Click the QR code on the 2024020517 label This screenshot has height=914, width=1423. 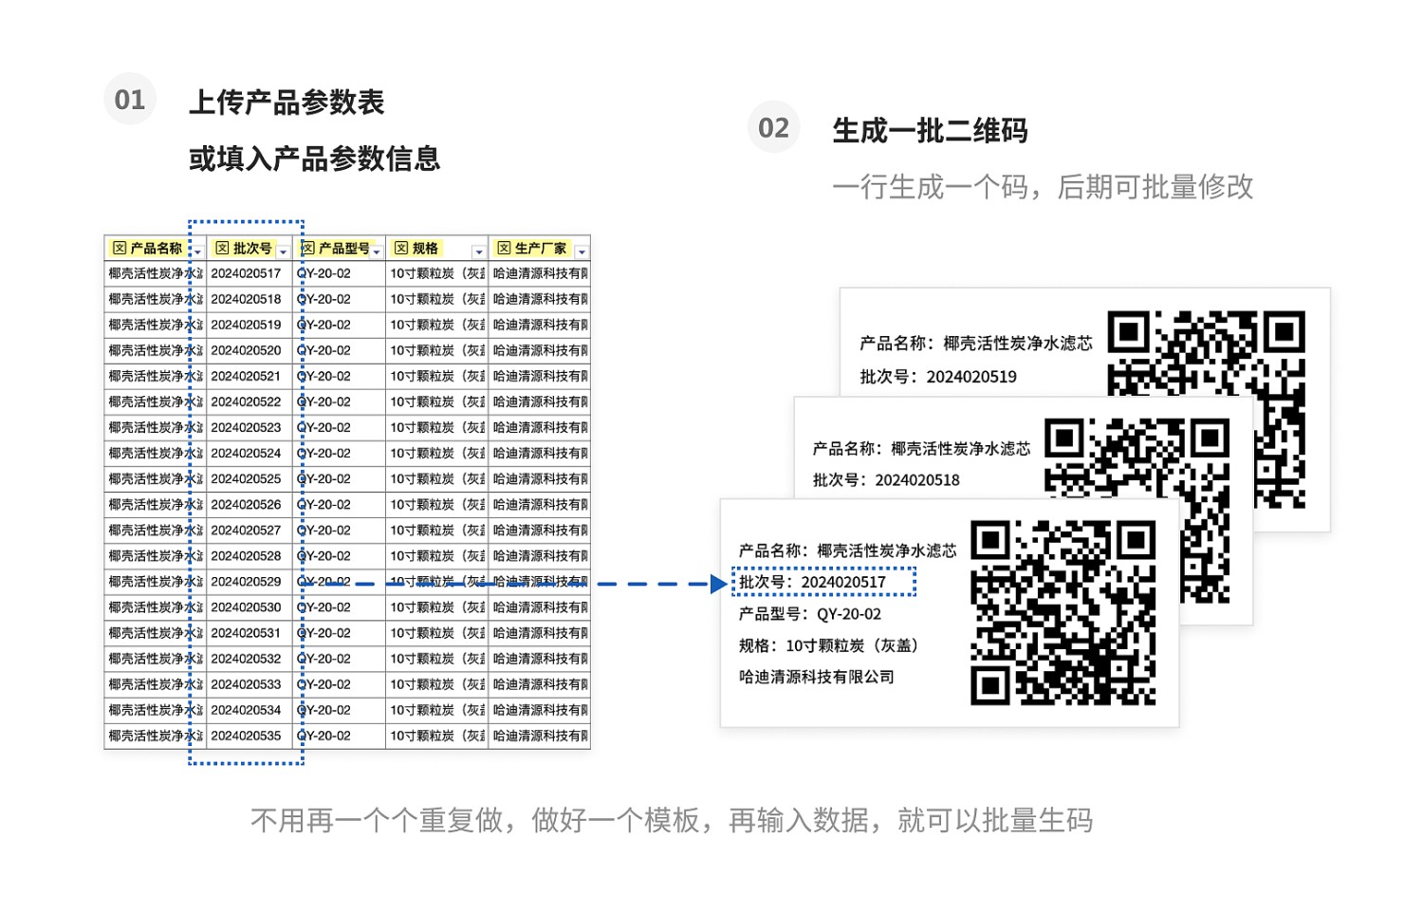click(1063, 612)
